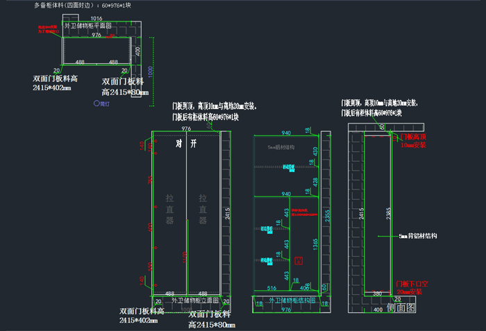Select the gray 5mm铝材结构 text
This screenshot has height=331, width=486.
click(x=282, y=148)
